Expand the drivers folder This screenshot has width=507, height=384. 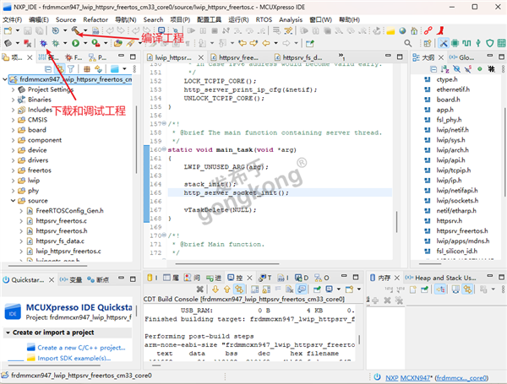[13, 160]
